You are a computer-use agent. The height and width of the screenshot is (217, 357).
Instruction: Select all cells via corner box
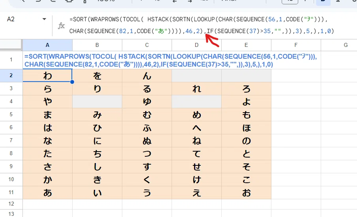tap(11, 45)
